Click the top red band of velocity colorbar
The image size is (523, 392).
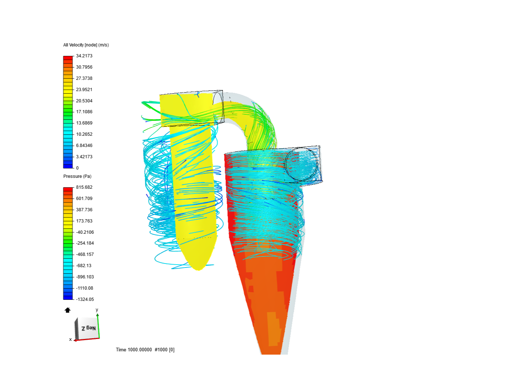69,57
